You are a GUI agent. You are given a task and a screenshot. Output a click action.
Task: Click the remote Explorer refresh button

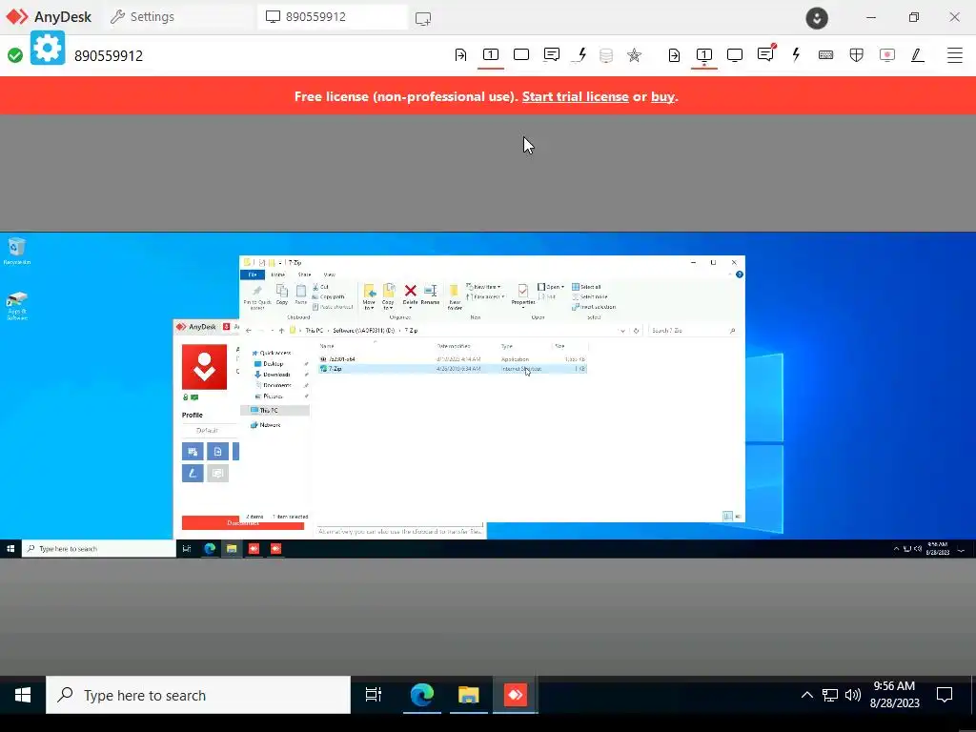(636, 331)
